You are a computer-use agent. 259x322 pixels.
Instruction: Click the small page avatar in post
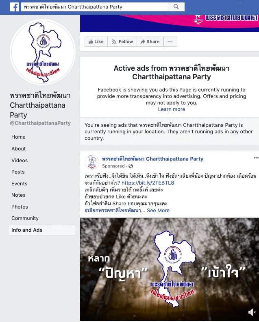[x=92, y=162]
